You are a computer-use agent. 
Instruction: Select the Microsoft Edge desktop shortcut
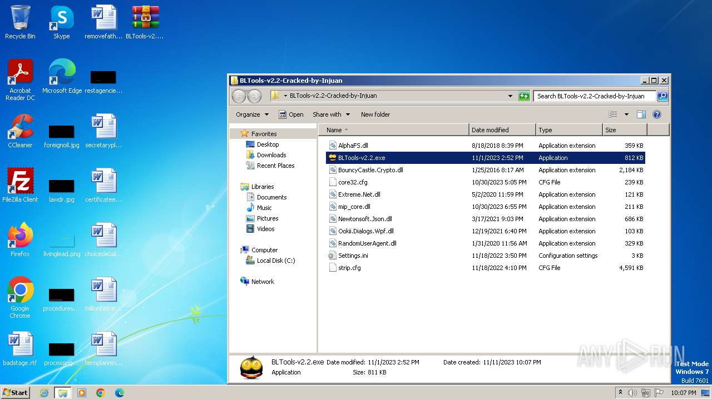tap(62, 77)
